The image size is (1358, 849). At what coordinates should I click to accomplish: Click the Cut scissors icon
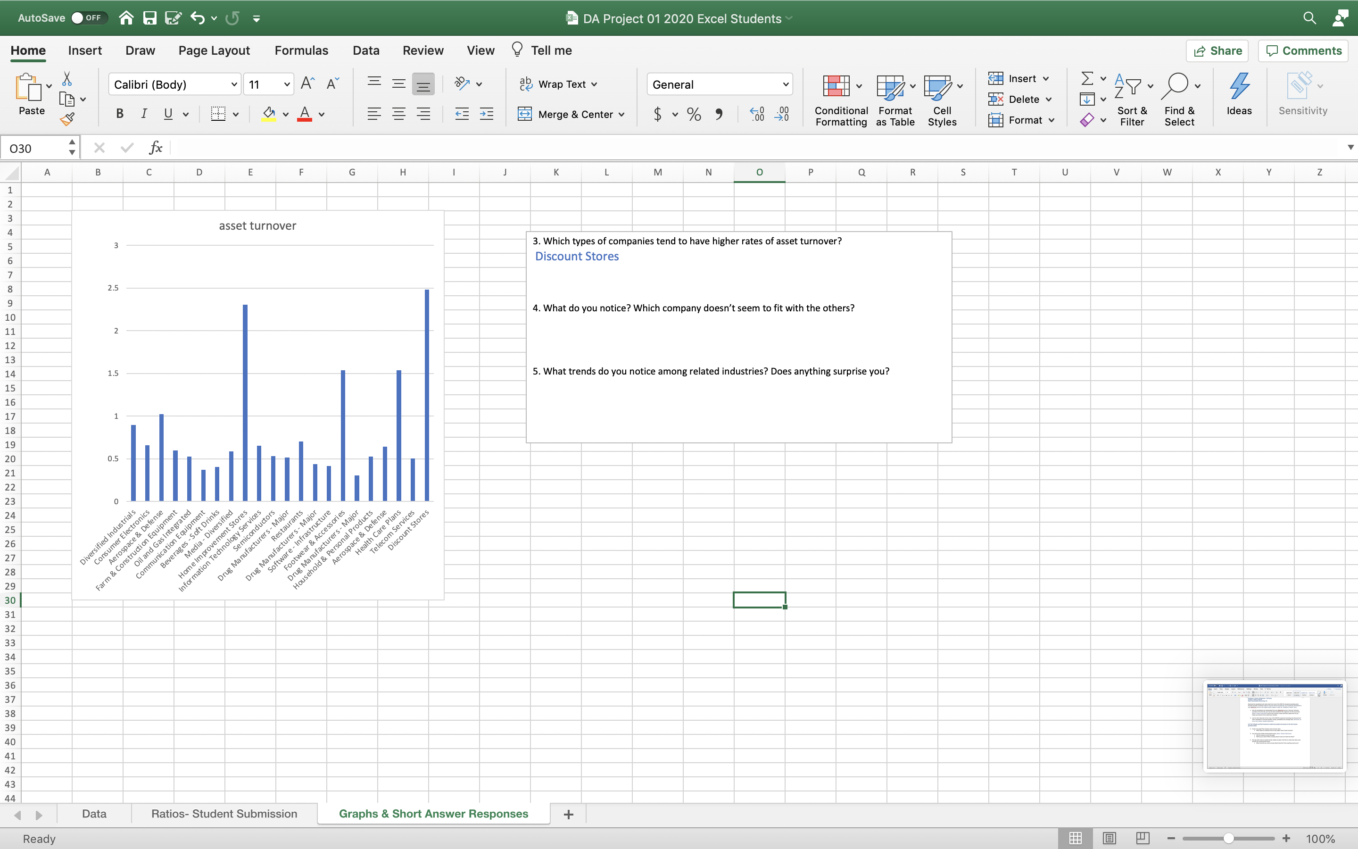click(x=67, y=79)
